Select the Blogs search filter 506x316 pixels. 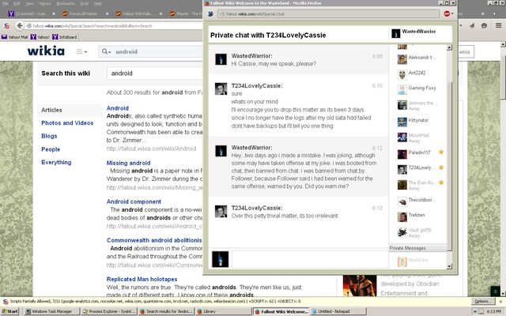point(49,136)
